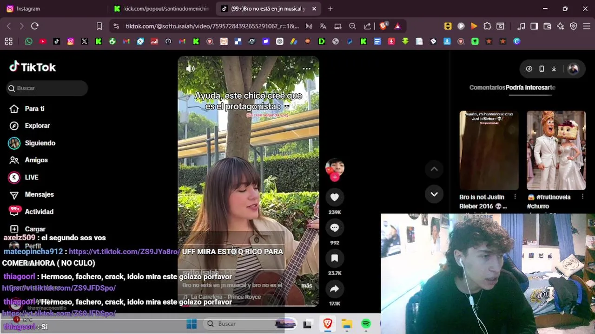Open the coin icon in the TikTok header
Viewport: 595px width, 334px height.
pyautogui.click(x=529, y=69)
